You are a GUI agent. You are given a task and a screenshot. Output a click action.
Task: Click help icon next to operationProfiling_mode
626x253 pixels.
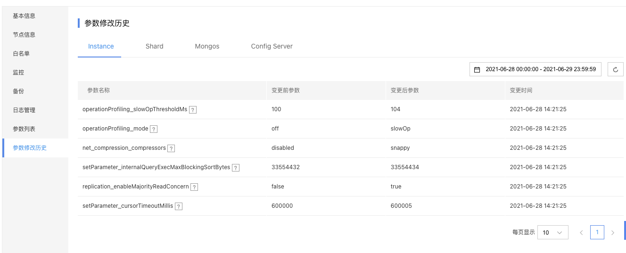[x=154, y=129]
